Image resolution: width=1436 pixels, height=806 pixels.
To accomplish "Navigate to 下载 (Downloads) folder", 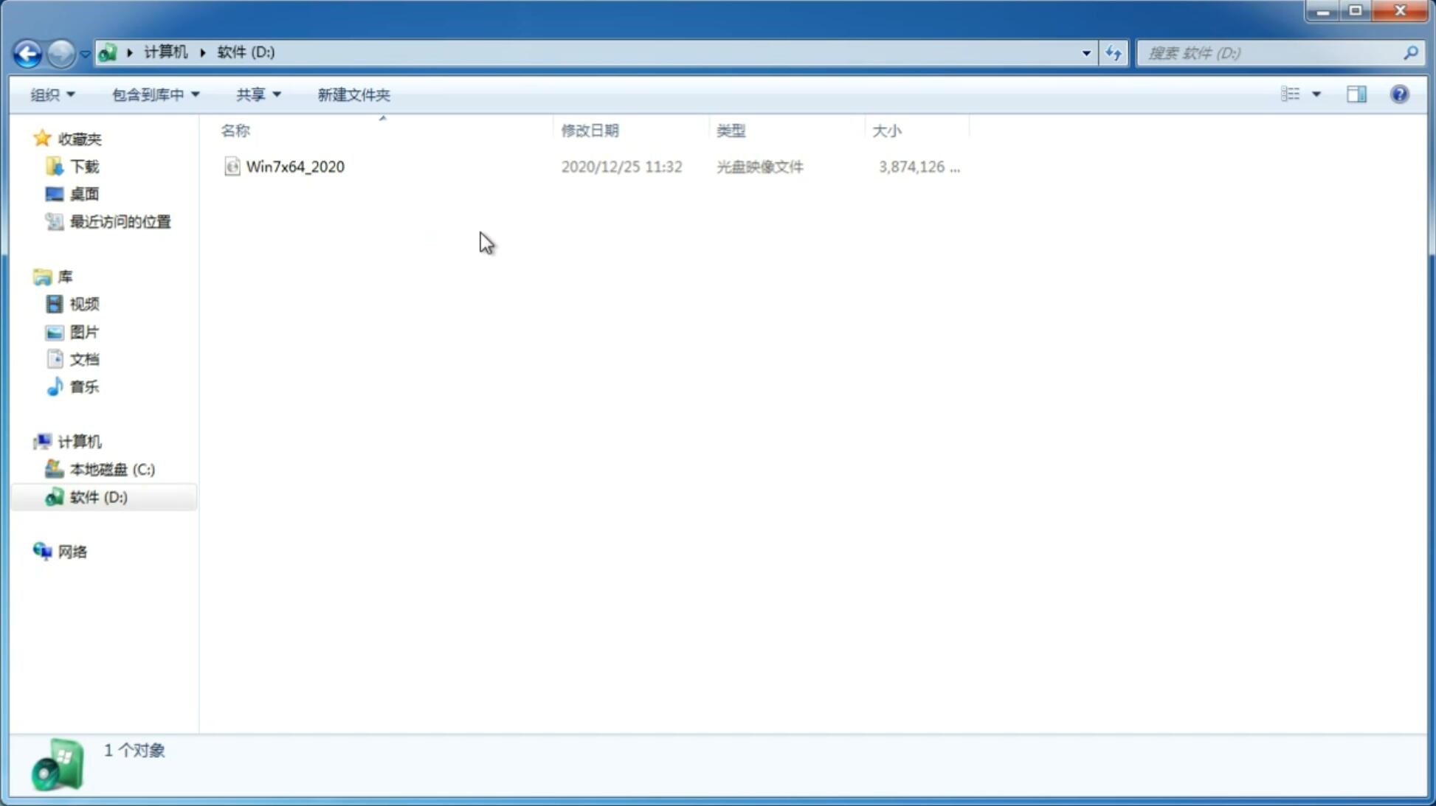I will (84, 167).
